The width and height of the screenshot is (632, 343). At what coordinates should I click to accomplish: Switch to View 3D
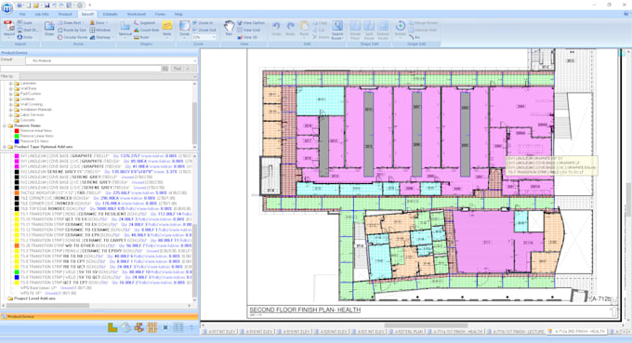point(247,37)
